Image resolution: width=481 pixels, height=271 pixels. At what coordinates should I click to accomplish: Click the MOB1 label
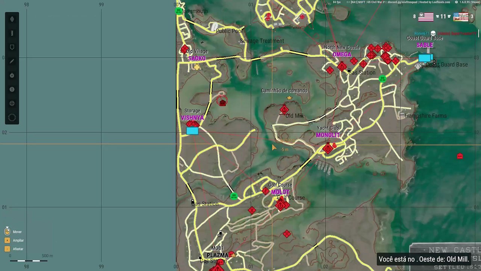[x=218, y=248]
